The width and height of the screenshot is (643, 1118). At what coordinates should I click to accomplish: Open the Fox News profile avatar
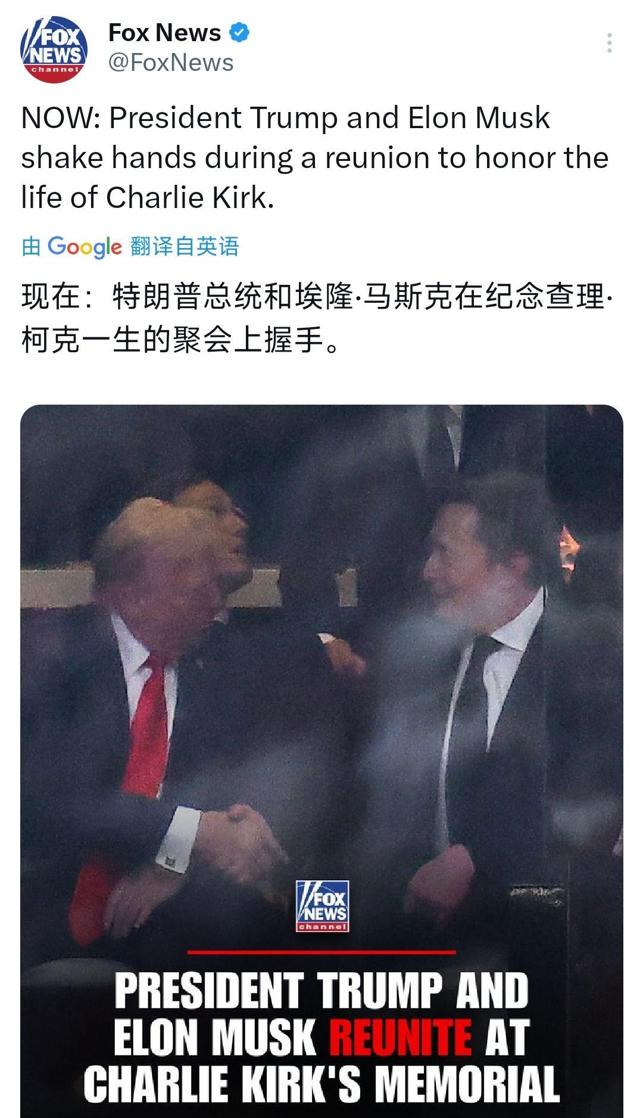[54, 49]
